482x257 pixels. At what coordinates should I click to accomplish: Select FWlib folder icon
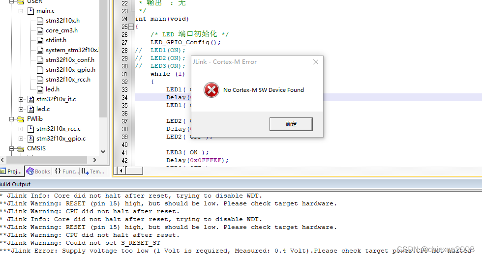[x=21, y=119]
